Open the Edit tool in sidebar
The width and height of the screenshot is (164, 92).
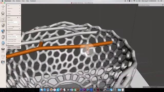(x=3, y=37)
